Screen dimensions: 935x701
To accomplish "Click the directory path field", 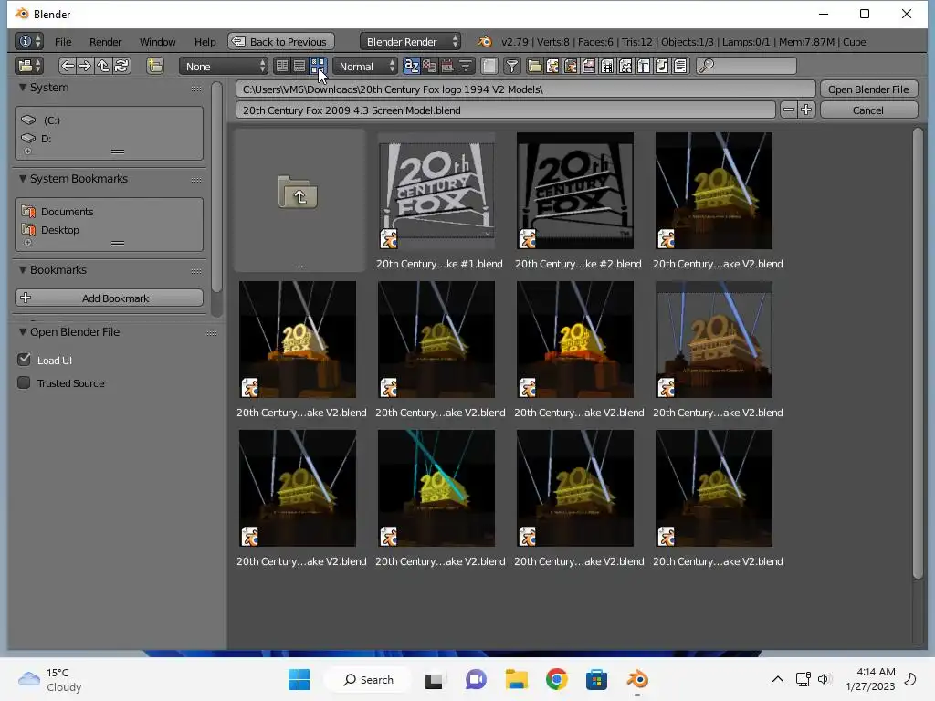I will pos(525,89).
